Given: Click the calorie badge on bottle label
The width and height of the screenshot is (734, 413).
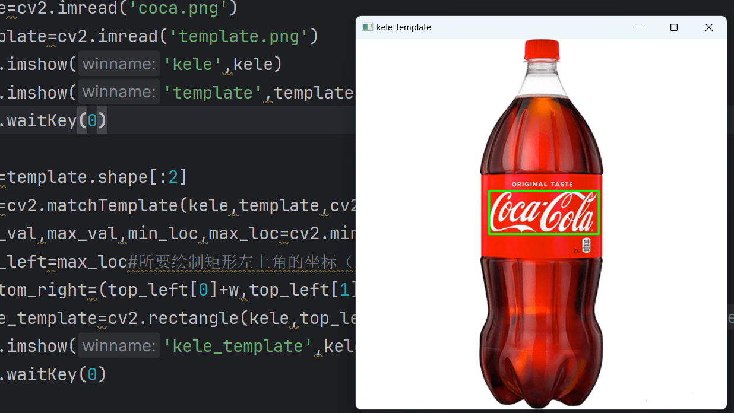Looking at the screenshot, I should pos(587,244).
